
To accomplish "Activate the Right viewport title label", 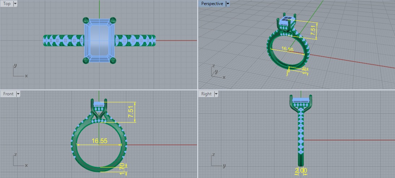I will (206, 94).
